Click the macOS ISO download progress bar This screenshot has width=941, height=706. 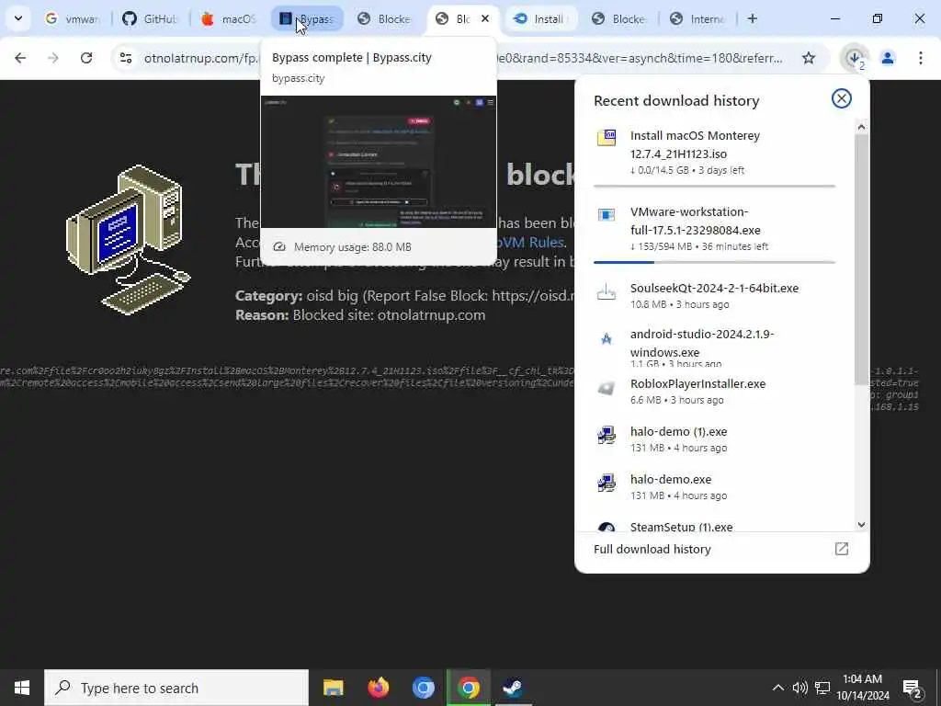coord(714,186)
